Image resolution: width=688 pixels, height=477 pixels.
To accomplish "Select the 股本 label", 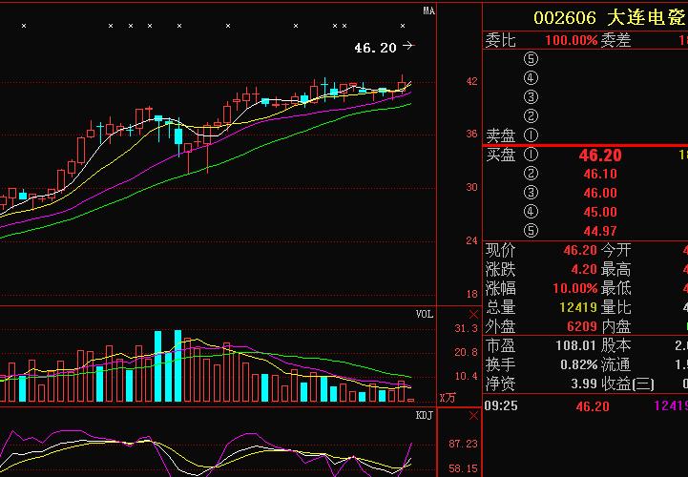I will pos(615,345).
